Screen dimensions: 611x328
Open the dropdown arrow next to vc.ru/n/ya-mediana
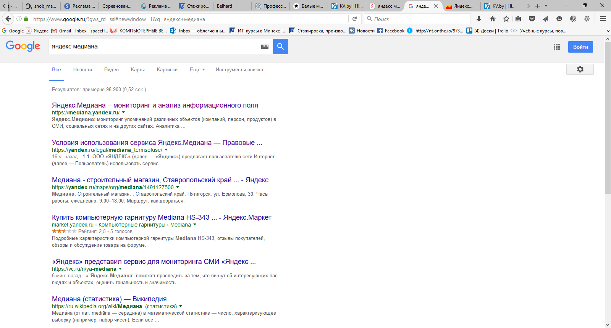(x=120, y=269)
